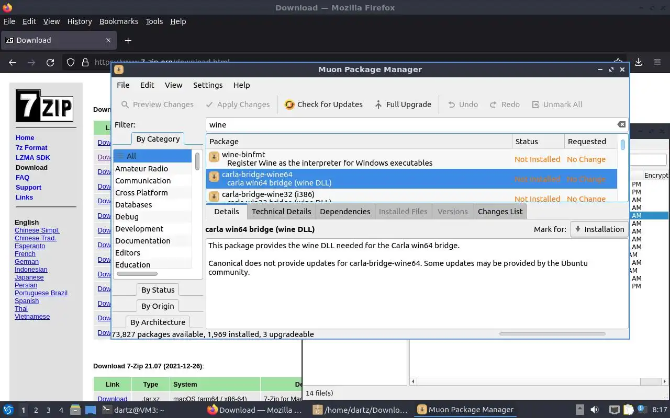Click the category list horizontal scrollbar
This screenshot has width=670, height=418.
[x=137, y=273]
